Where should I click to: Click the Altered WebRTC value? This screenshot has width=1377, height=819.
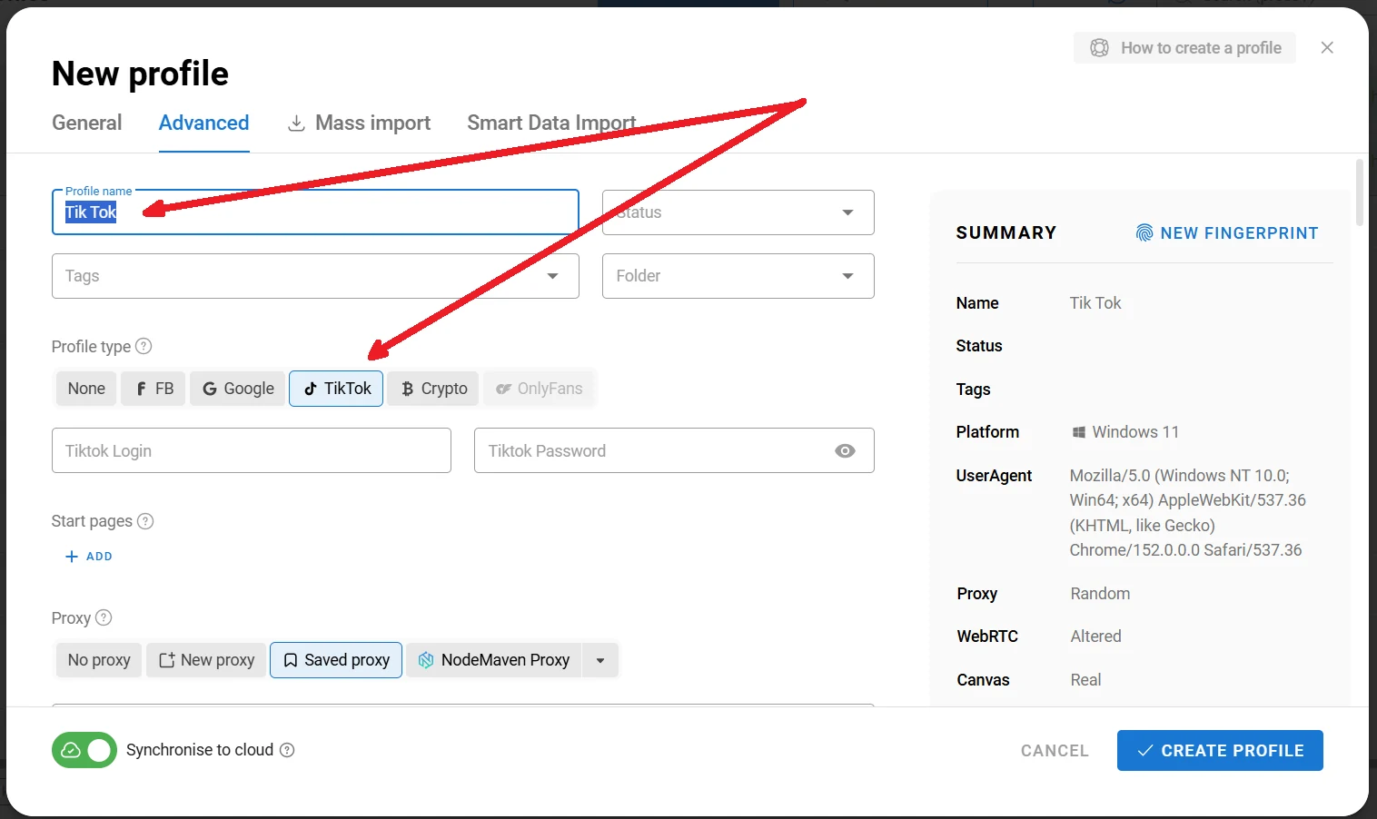point(1095,636)
